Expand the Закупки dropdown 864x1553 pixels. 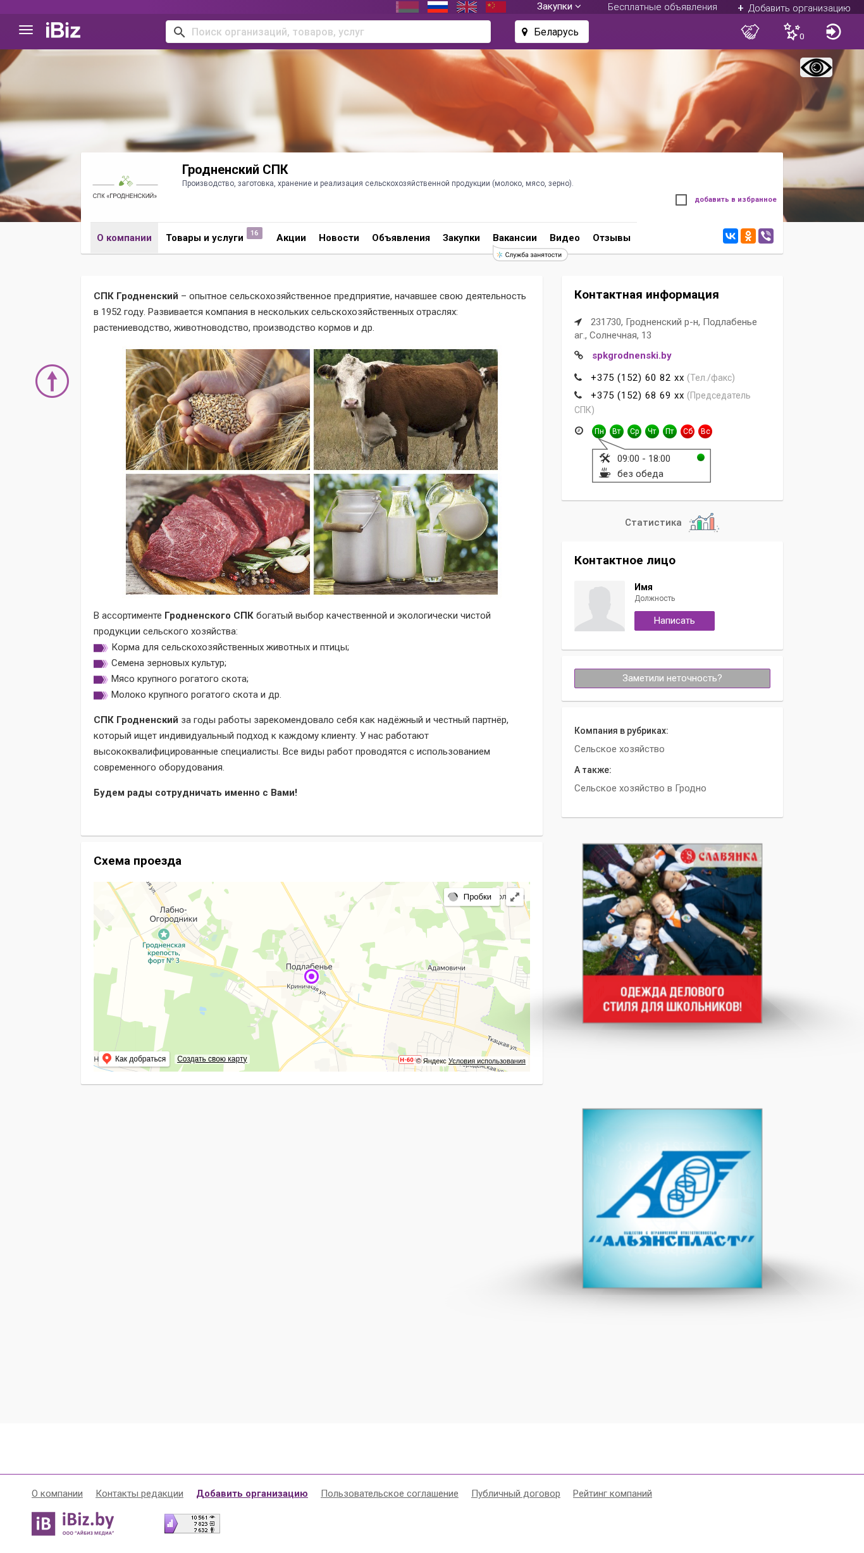pyautogui.click(x=559, y=7)
